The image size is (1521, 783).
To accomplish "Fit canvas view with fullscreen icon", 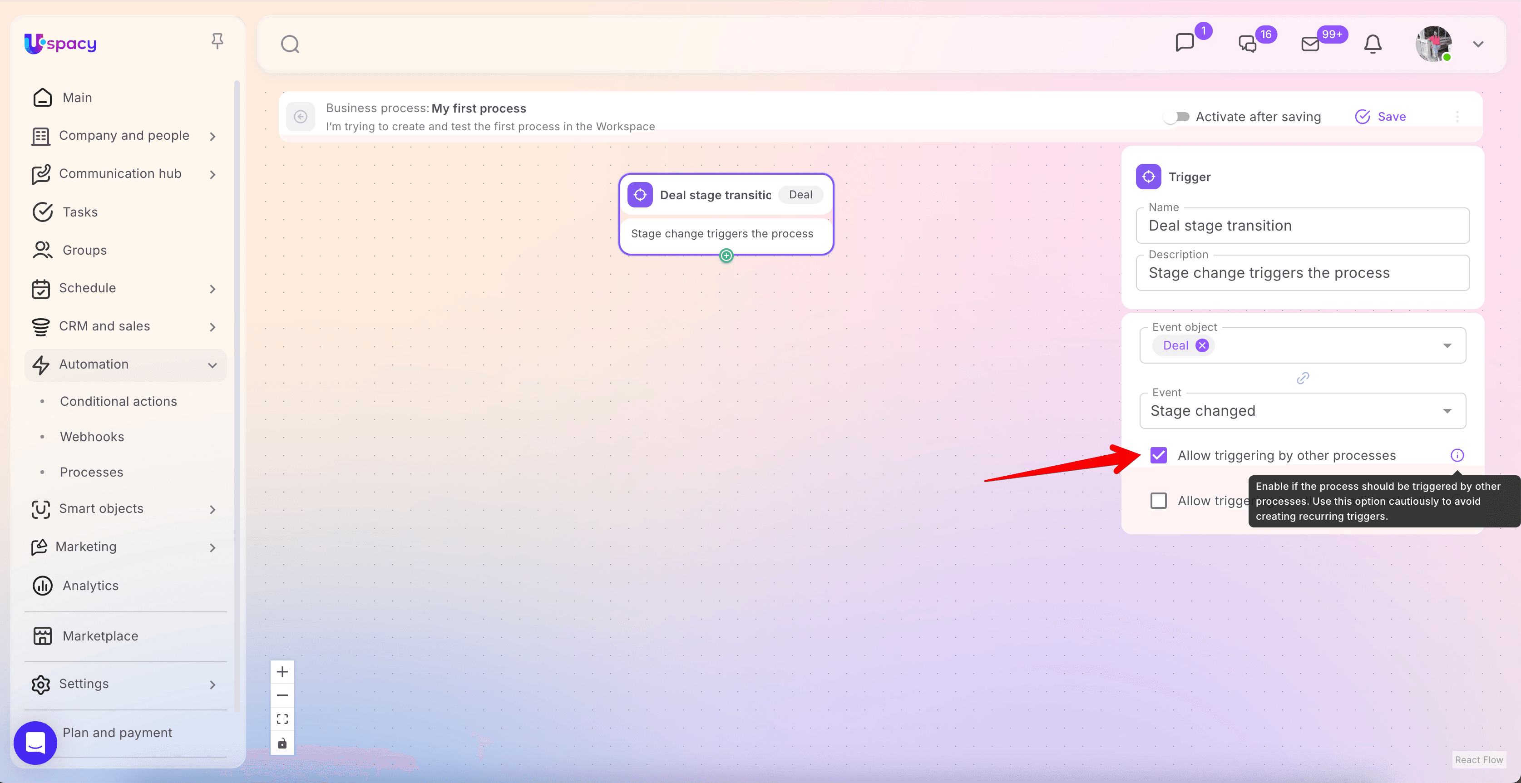I will (282, 719).
